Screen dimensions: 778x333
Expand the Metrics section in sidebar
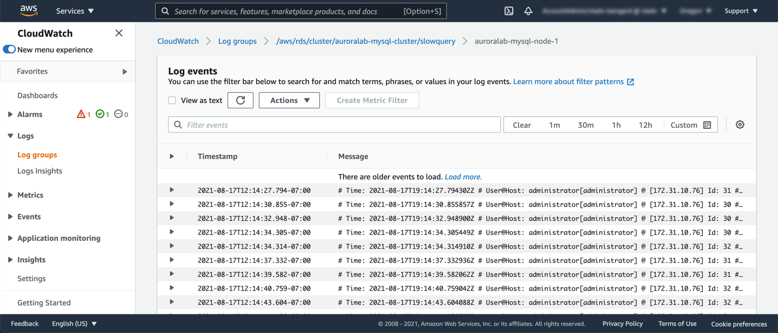10,195
